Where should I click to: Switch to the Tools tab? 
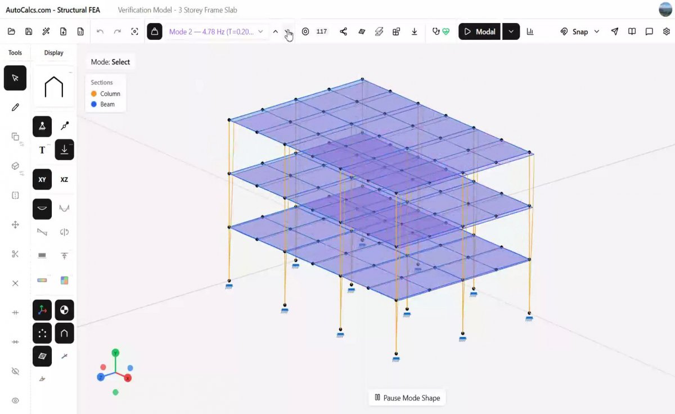(x=15, y=53)
